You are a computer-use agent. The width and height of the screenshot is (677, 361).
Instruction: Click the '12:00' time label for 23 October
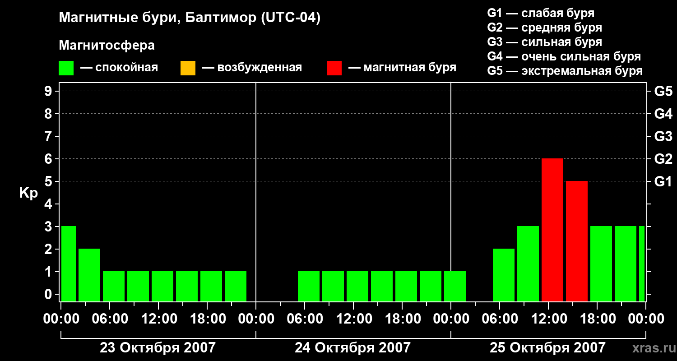[158, 319]
